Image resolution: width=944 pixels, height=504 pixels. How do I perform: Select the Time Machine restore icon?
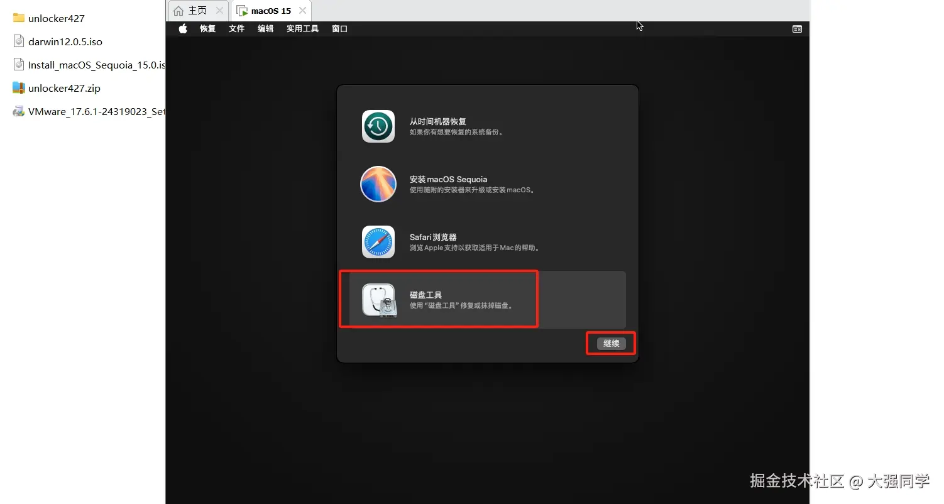(x=378, y=126)
